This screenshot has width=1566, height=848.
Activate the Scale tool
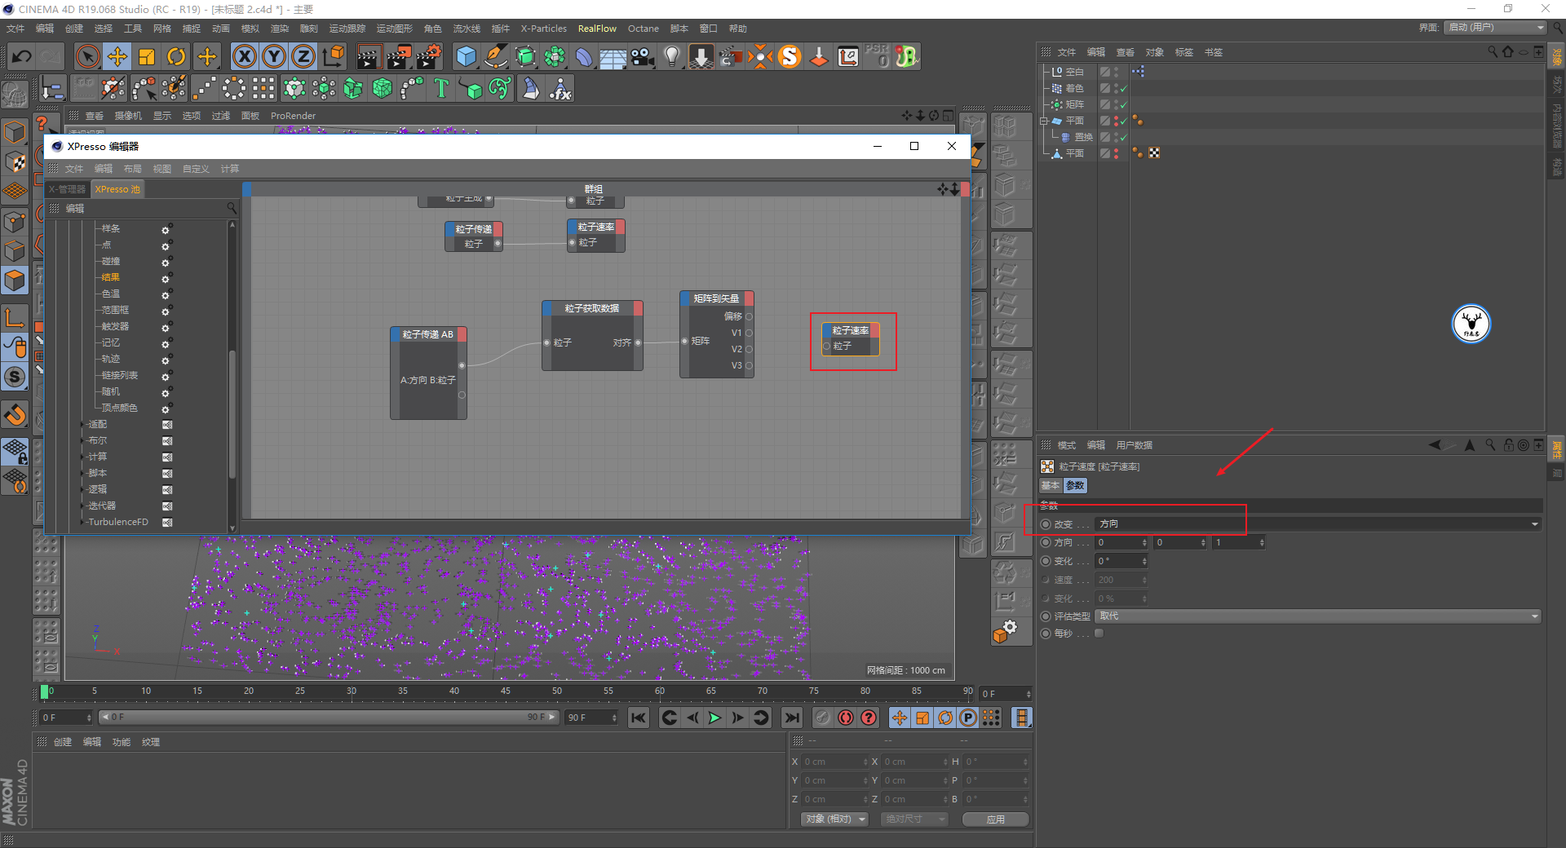(147, 56)
